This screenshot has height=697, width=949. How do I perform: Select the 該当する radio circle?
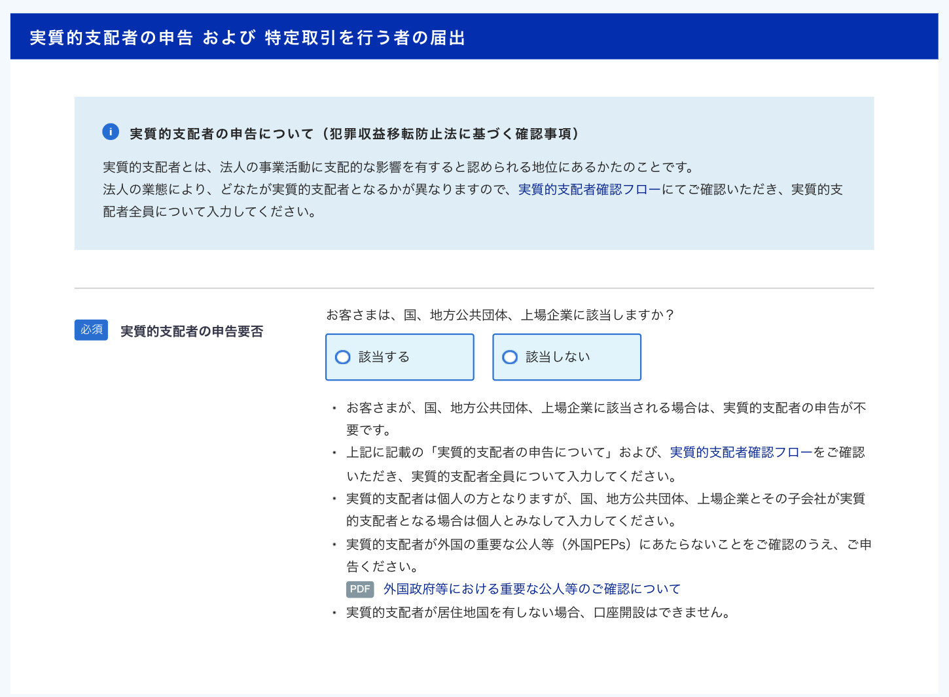342,357
